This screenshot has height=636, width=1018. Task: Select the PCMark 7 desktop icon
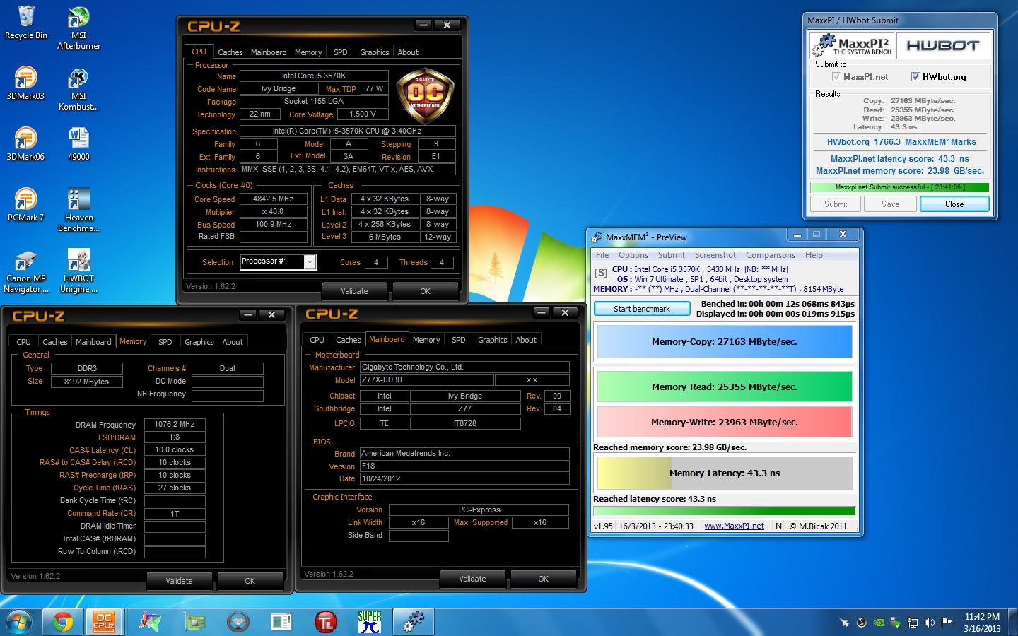tap(25, 205)
